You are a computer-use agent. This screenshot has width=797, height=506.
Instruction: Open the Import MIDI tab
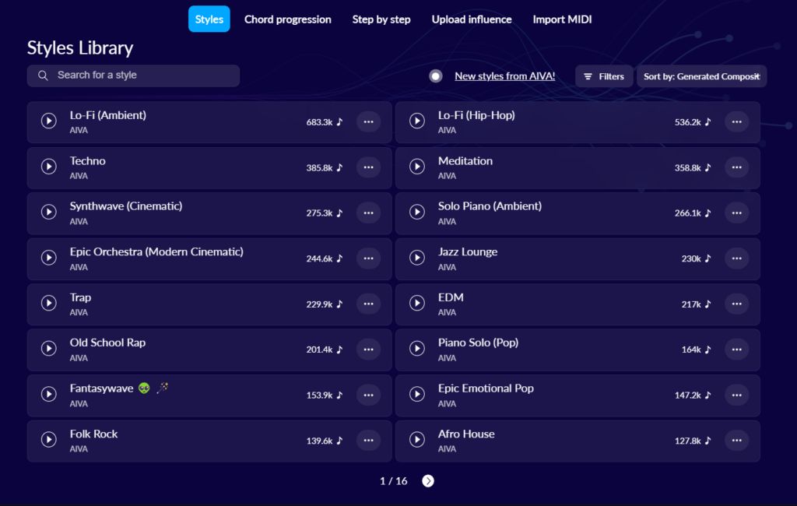(x=562, y=19)
